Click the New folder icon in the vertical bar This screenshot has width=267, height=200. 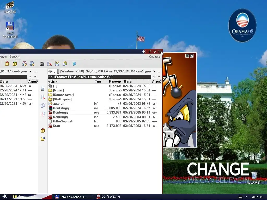pos(43,139)
